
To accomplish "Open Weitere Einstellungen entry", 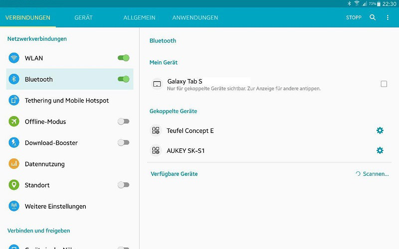I will pyautogui.click(x=70, y=206).
